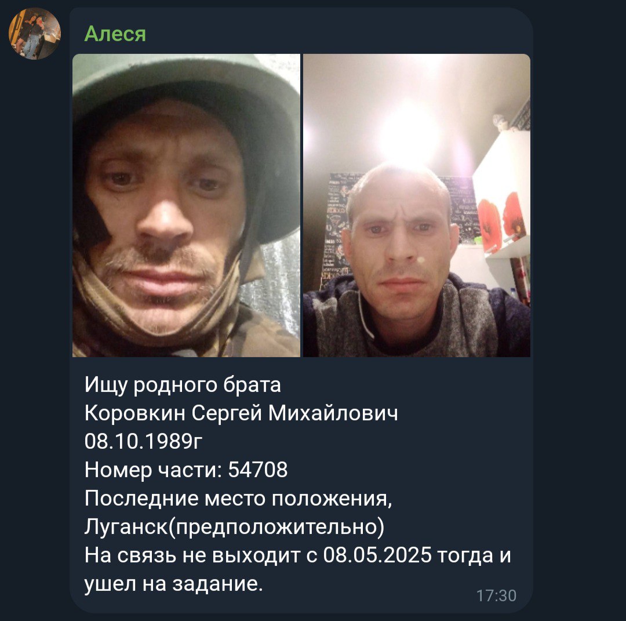Click the word Луганск in message
This screenshot has width=626, height=621.
coord(126,526)
